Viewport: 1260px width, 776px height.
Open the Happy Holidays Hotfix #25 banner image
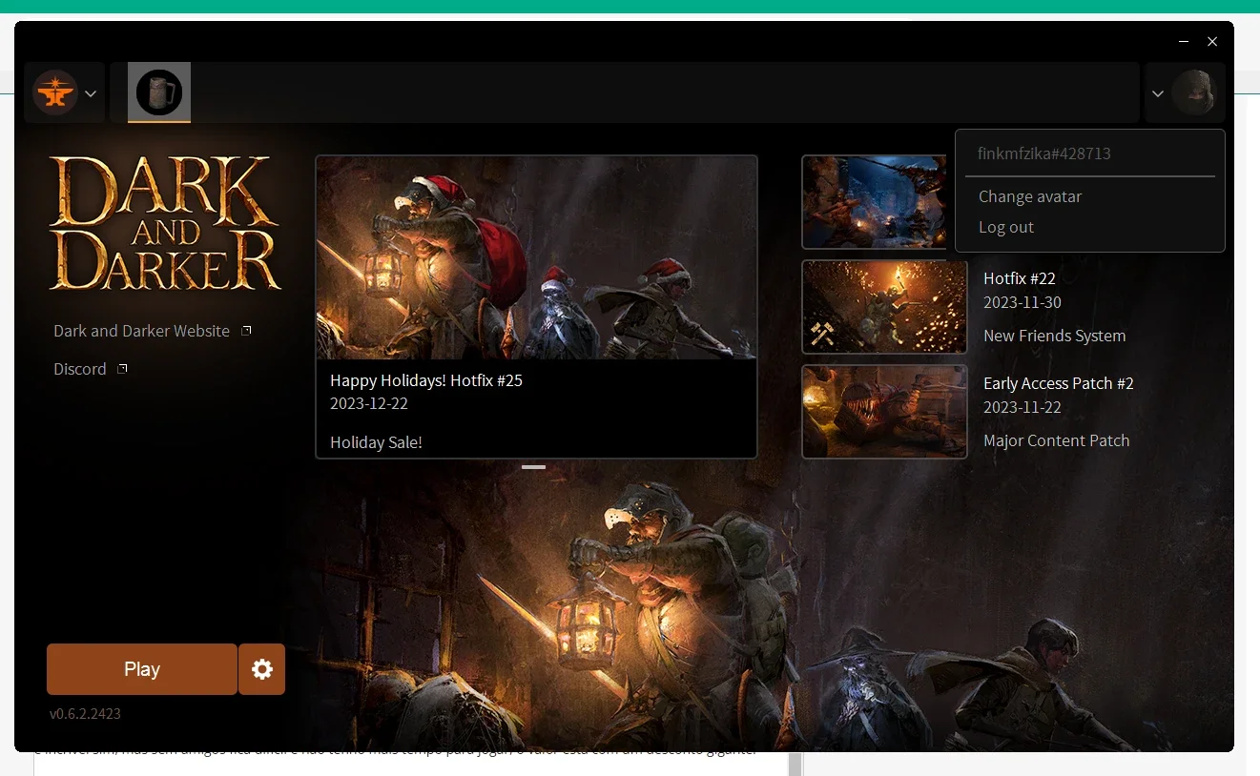pos(536,258)
